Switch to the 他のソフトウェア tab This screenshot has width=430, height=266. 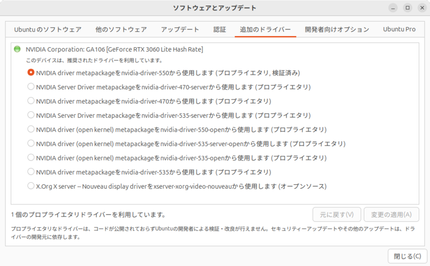124,30
